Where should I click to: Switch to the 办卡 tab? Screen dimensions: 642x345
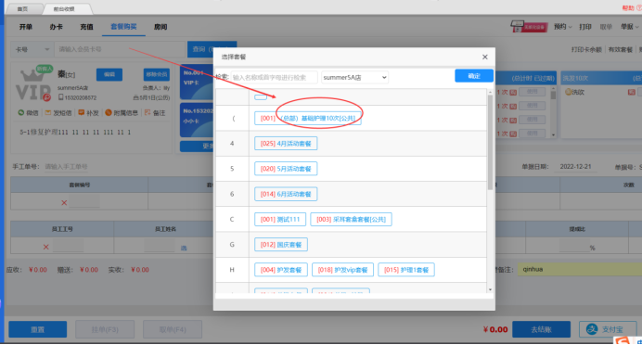click(56, 27)
